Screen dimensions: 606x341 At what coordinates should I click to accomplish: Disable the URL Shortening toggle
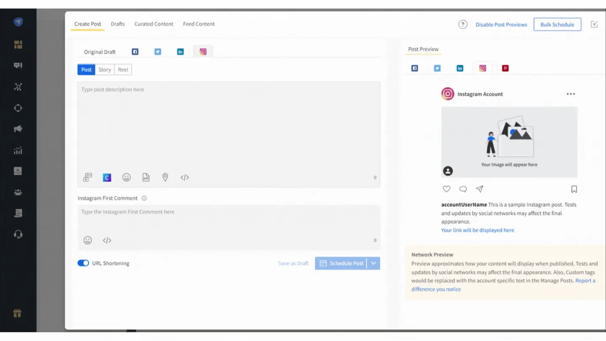coord(84,263)
